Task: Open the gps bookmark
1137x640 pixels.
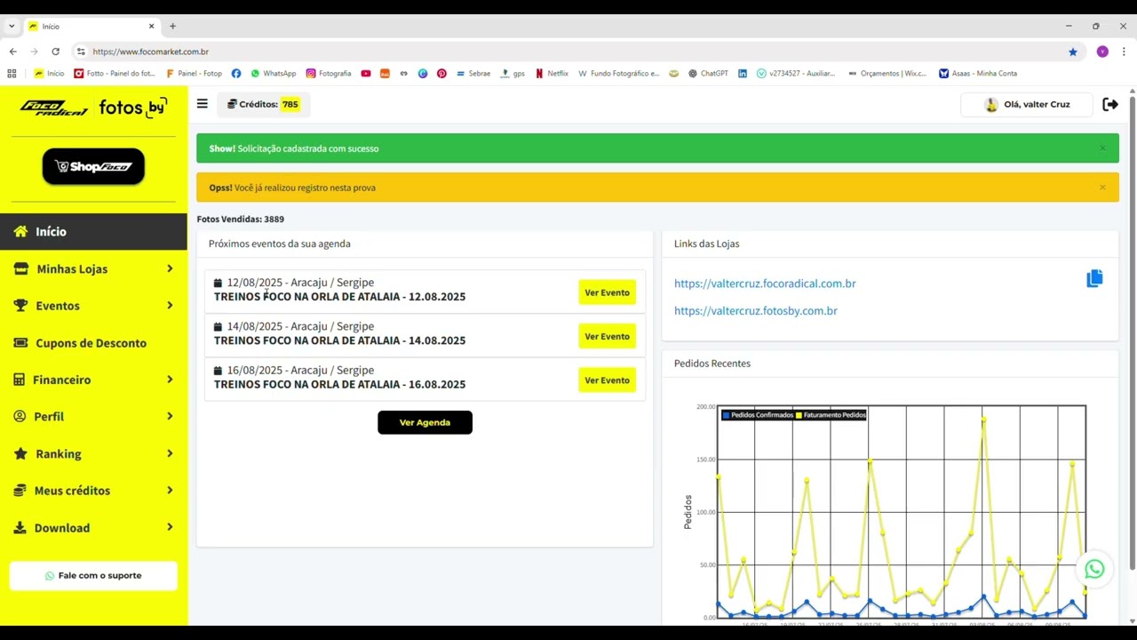Action: [x=513, y=74]
